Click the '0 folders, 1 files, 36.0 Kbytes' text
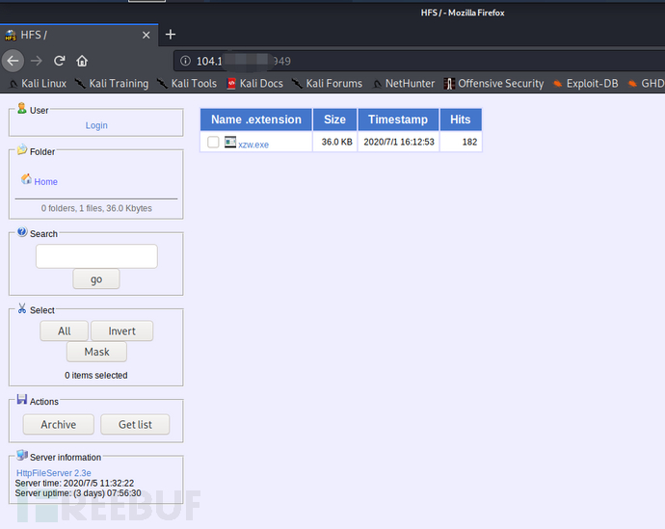 pyautogui.click(x=96, y=208)
